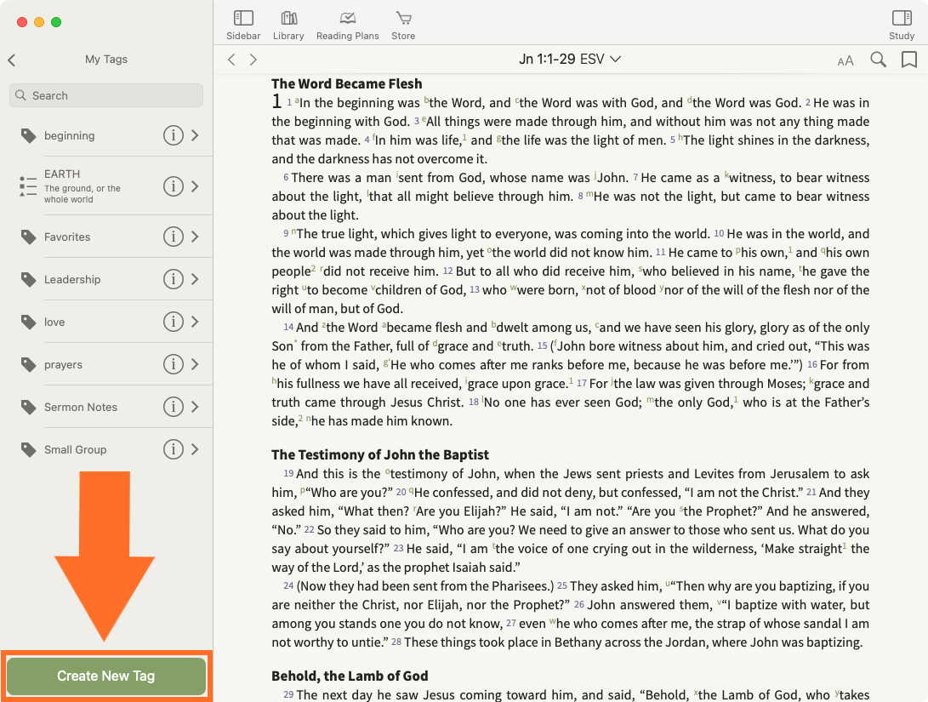The image size is (928, 702).
Task: Click the Small Group tag icon
Action: coord(28,450)
